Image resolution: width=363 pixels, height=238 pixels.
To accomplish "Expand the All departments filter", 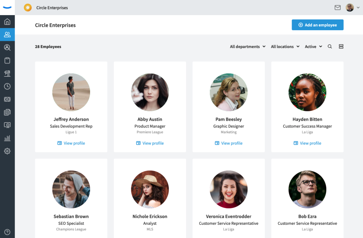I will [x=245, y=47].
